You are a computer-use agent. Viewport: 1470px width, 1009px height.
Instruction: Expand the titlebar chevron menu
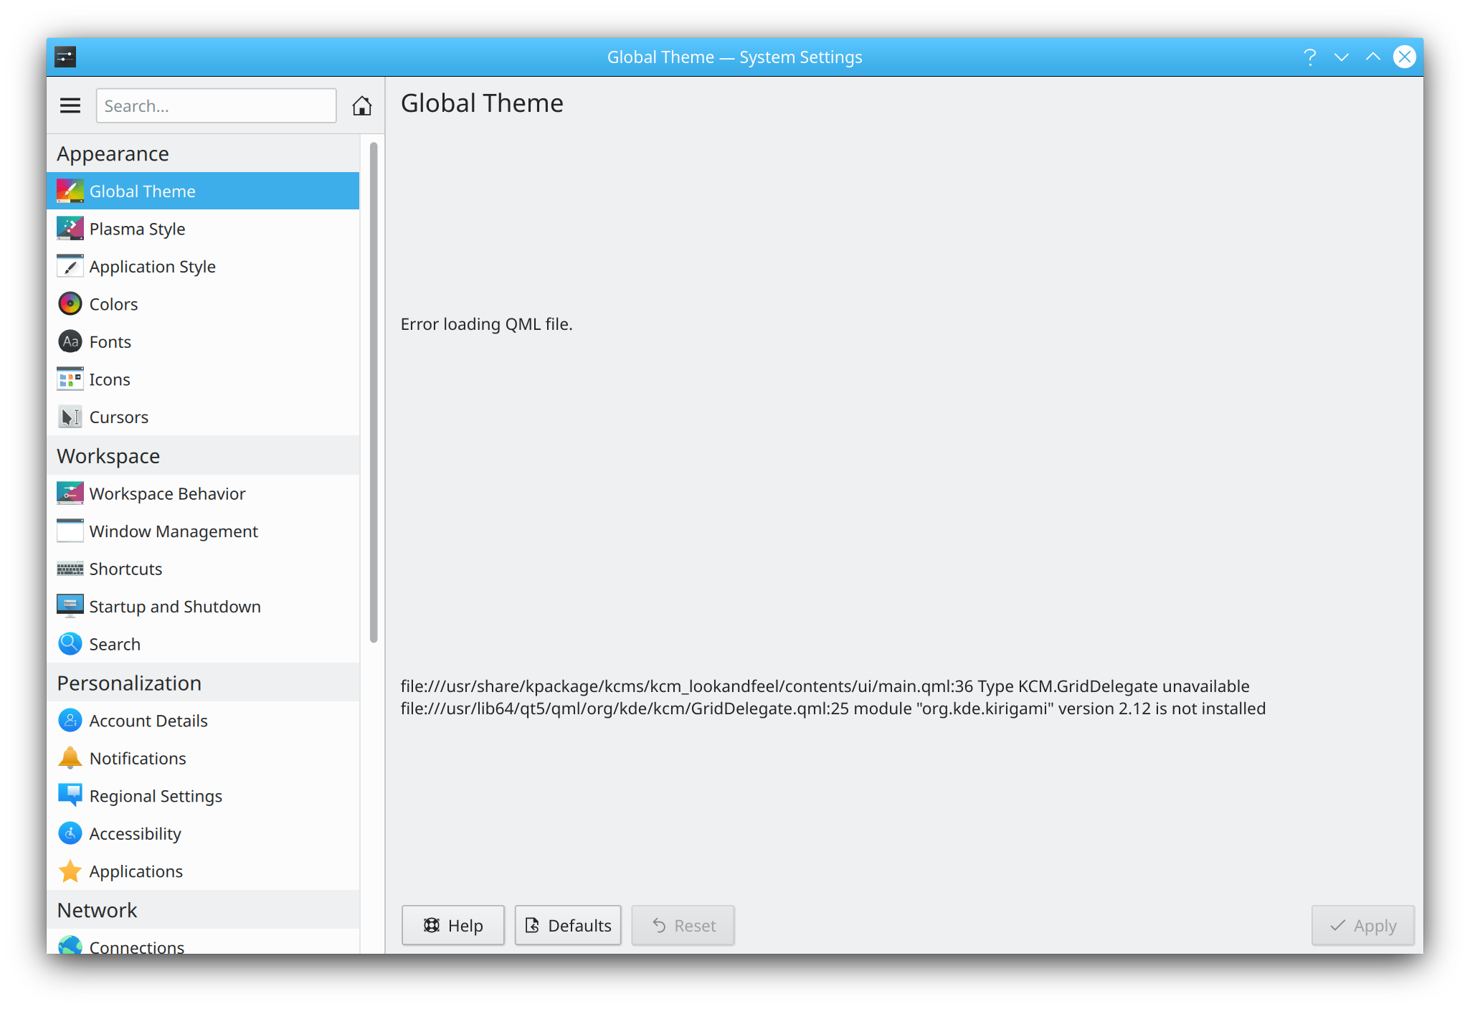[x=1342, y=57]
